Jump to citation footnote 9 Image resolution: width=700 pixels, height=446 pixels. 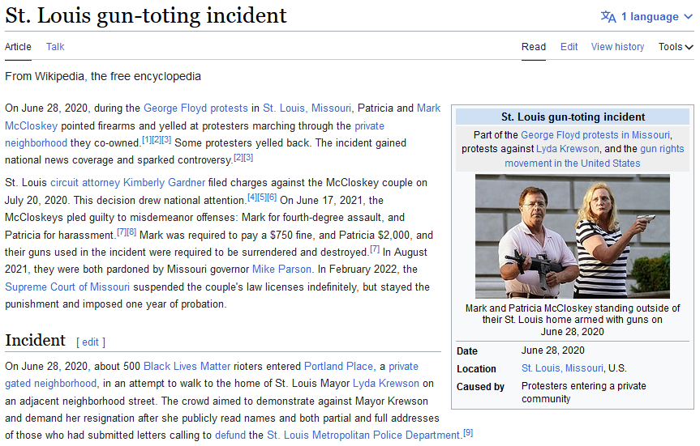(468, 433)
